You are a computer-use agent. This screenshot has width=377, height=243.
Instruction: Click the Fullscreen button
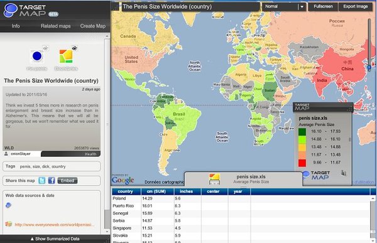(x=323, y=7)
